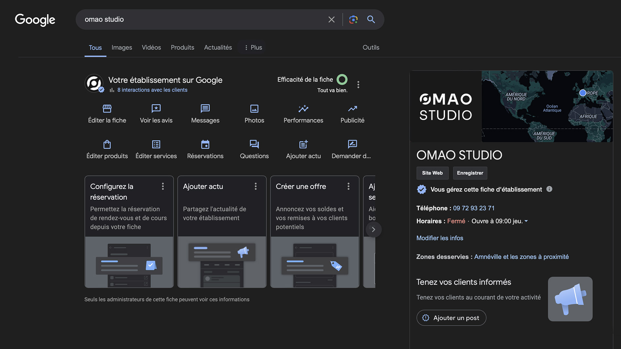
Task: Click Partagez l'actualité de votre établissement text
Action: (x=214, y=214)
